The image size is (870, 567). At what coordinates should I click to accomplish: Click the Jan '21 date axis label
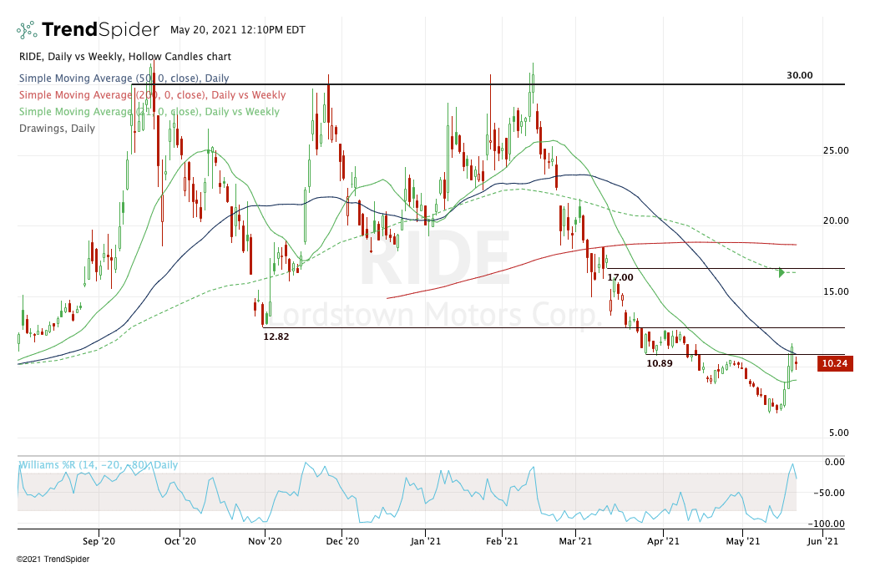tap(425, 541)
